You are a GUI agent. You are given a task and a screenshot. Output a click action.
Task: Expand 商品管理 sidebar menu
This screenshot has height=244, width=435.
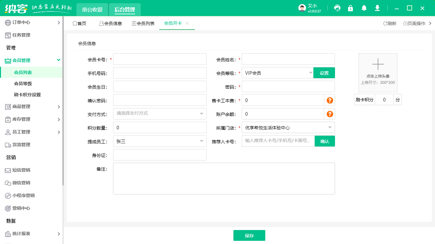pyautogui.click(x=31, y=107)
